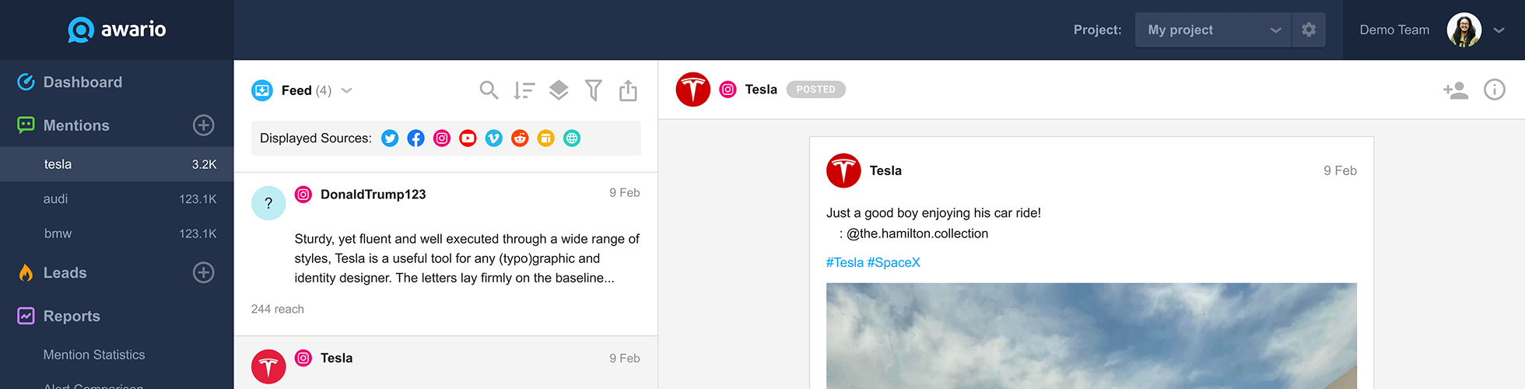Click Tesla logo in detail header
1525x389 pixels.
coord(693,89)
